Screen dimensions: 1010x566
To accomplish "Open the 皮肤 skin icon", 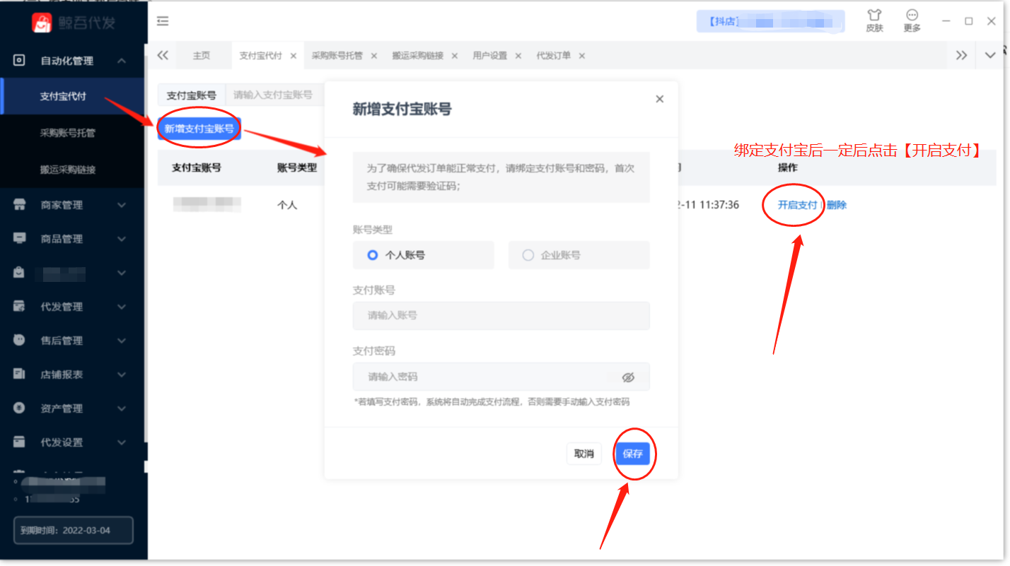I will 874,16.
